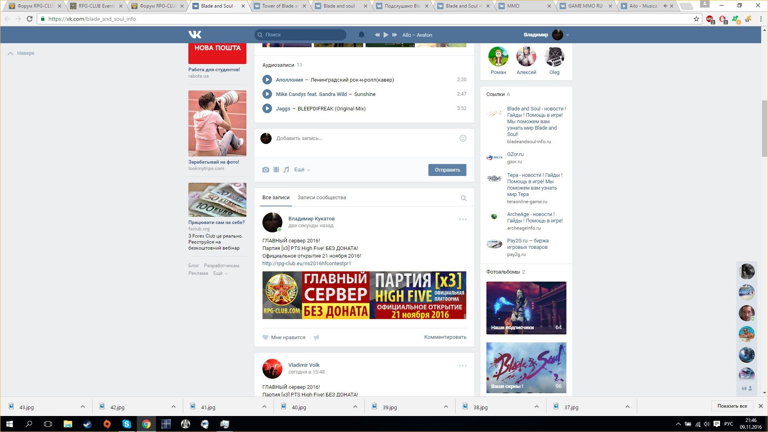Attach video using film strip icon
The height and width of the screenshot is (432, 768).
click(276, 170)
